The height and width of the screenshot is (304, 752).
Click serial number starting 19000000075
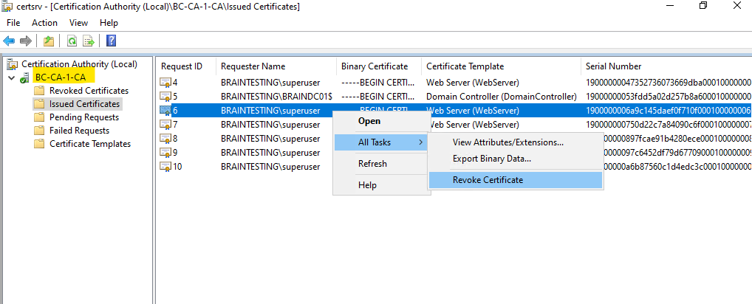pyautogui.click(x=669, y=125)
